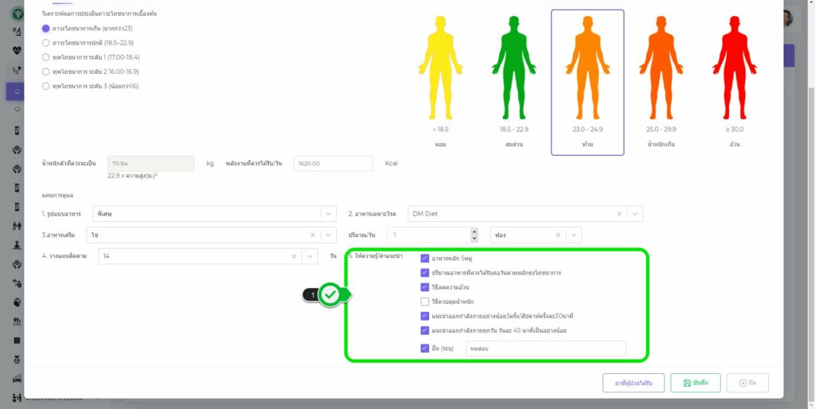Enable the unchecked วิธีควบคุมน้ำหนัก checkbox
Viewport: 815px width, 409px height.
[x=425, y=302]
